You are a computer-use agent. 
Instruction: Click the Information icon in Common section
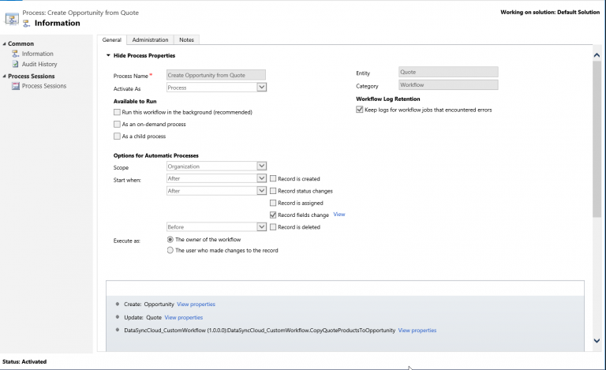tap(15, 54)
